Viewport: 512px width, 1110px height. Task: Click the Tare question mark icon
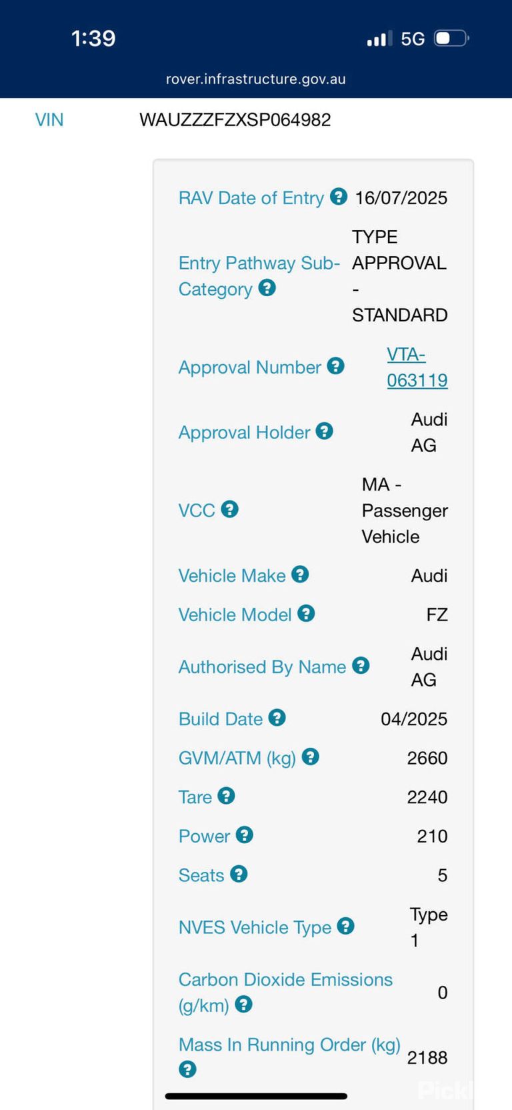[226, 796]
